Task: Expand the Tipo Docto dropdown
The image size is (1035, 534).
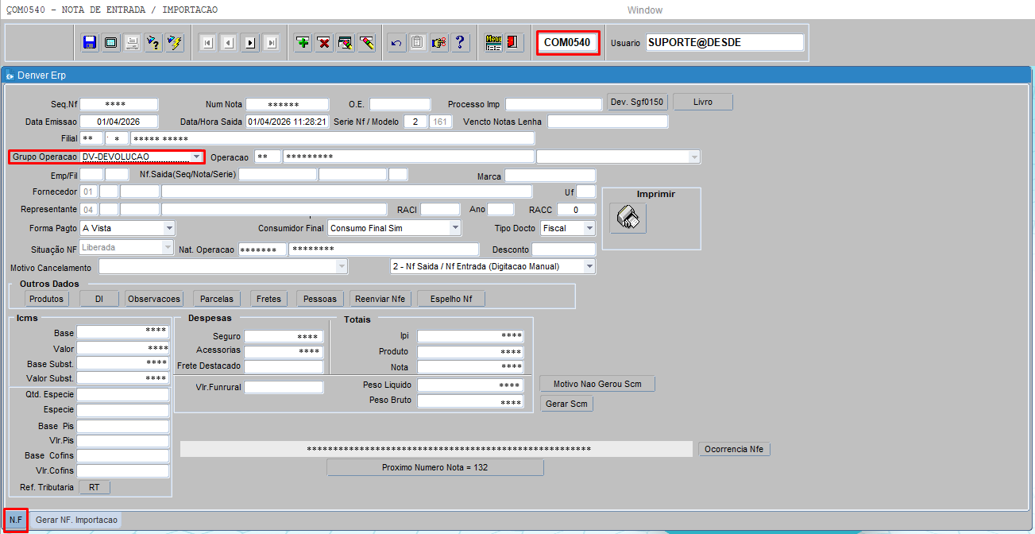Action: [589, 228]
